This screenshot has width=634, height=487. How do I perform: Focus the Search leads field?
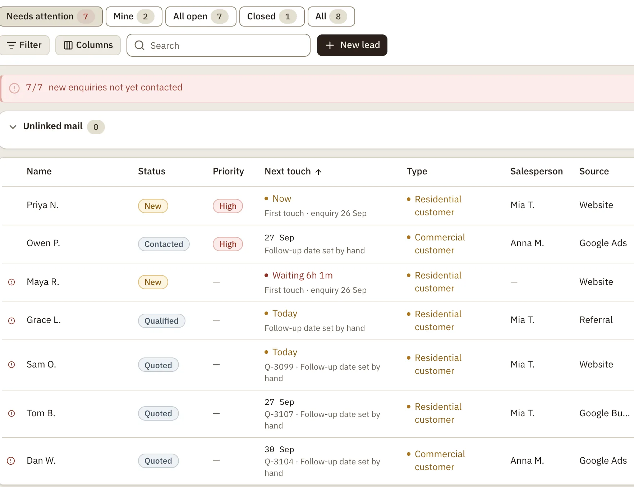(x=219, y=45)
